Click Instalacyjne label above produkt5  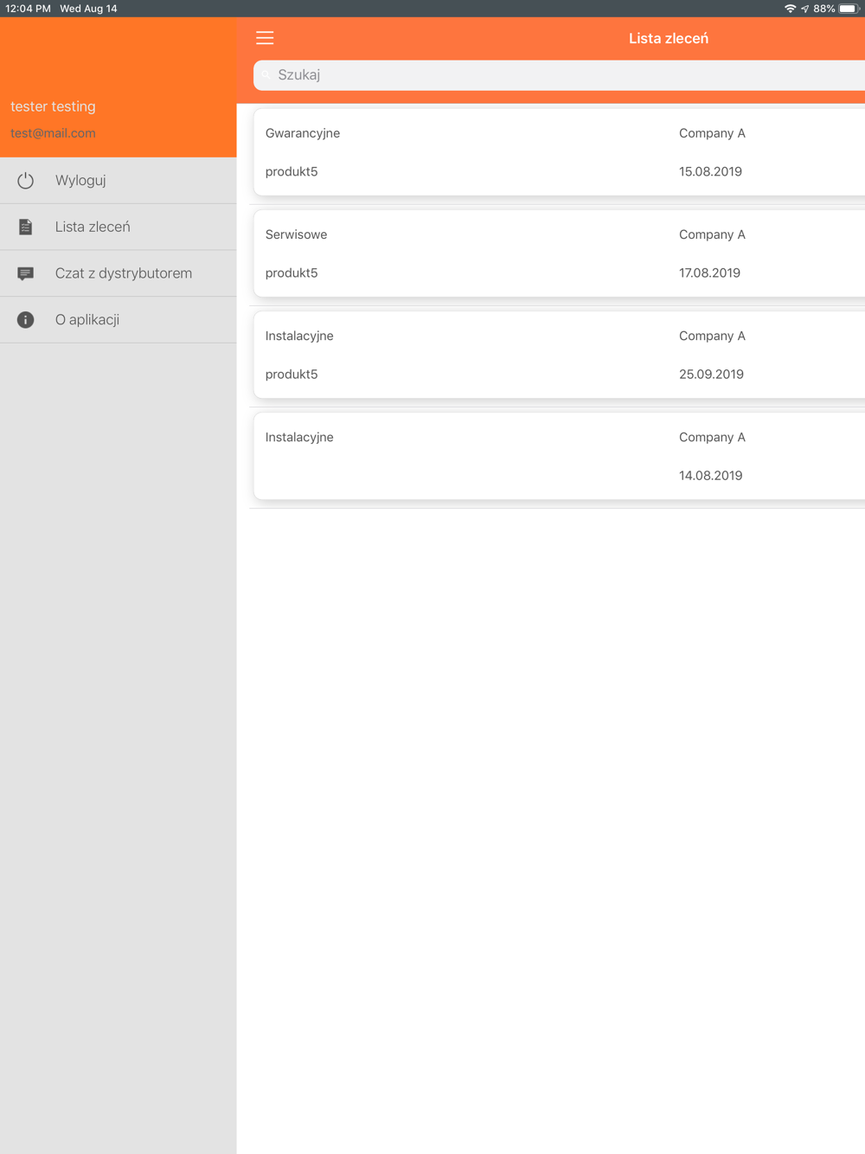tap(299, 336)
